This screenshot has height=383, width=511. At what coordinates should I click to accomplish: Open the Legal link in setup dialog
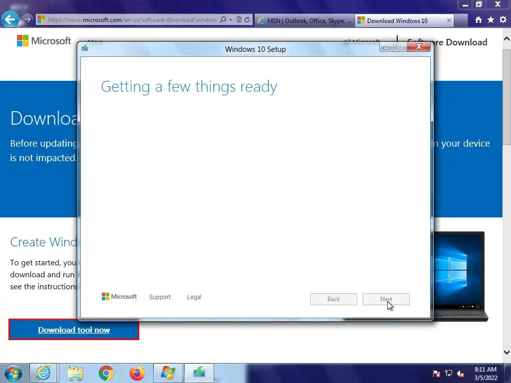tap(194, 297)
